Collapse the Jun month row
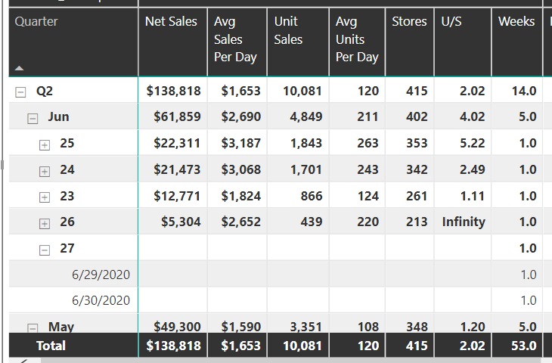The height and width of the screenshot is (363, 552). point(33,118)
